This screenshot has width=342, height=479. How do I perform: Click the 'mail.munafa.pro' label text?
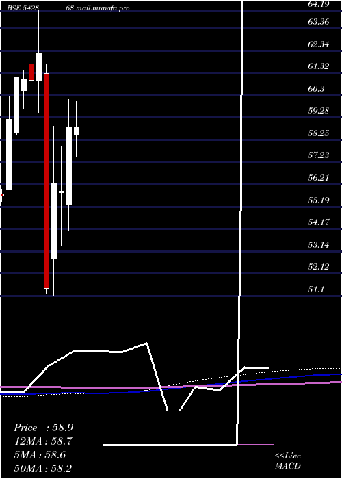(x=102, y=8)
